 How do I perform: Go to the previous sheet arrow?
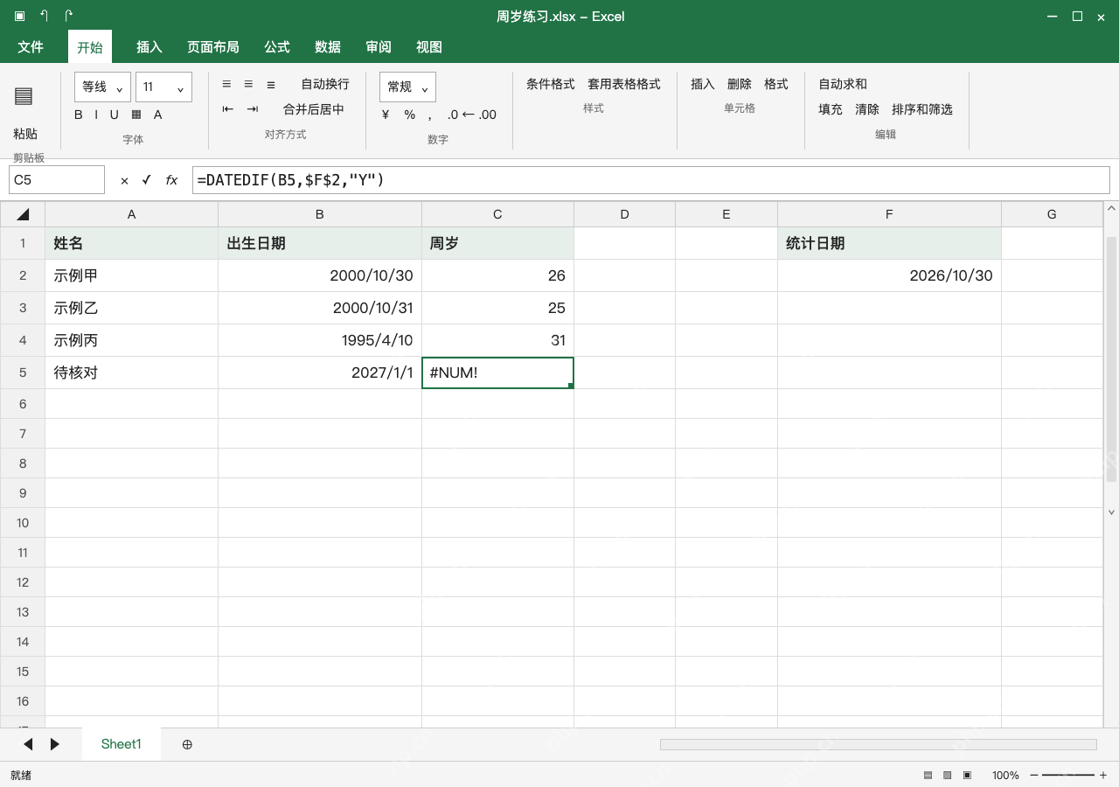tap(28, 744)
